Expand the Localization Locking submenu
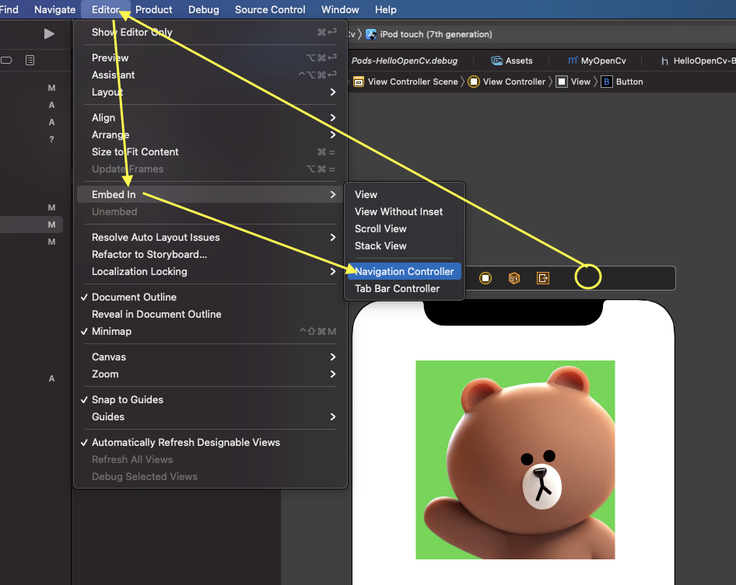Viewport: 736px width, 585px height. coord(211,271)
